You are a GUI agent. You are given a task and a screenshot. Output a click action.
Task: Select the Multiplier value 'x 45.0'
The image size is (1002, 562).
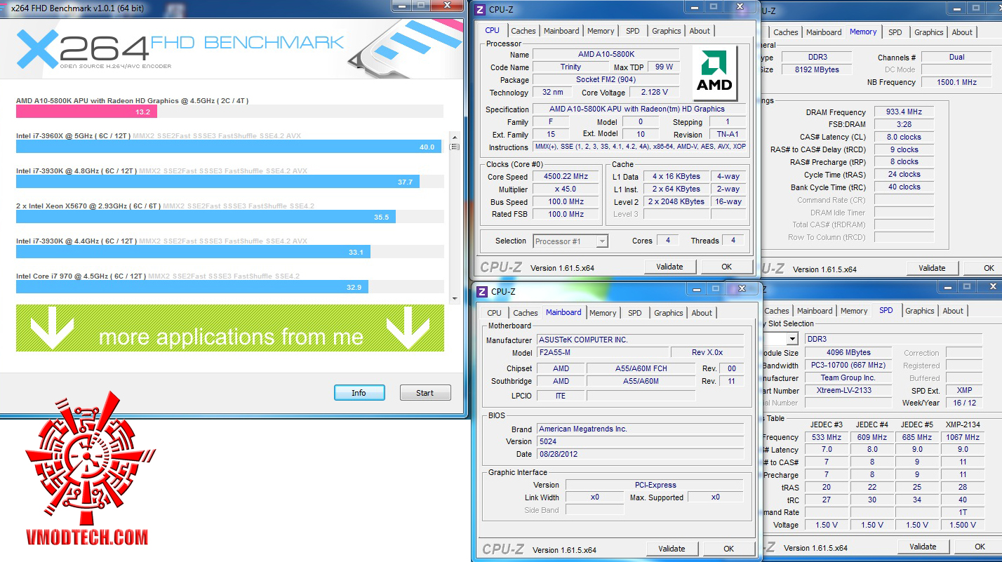coord(566,189)
